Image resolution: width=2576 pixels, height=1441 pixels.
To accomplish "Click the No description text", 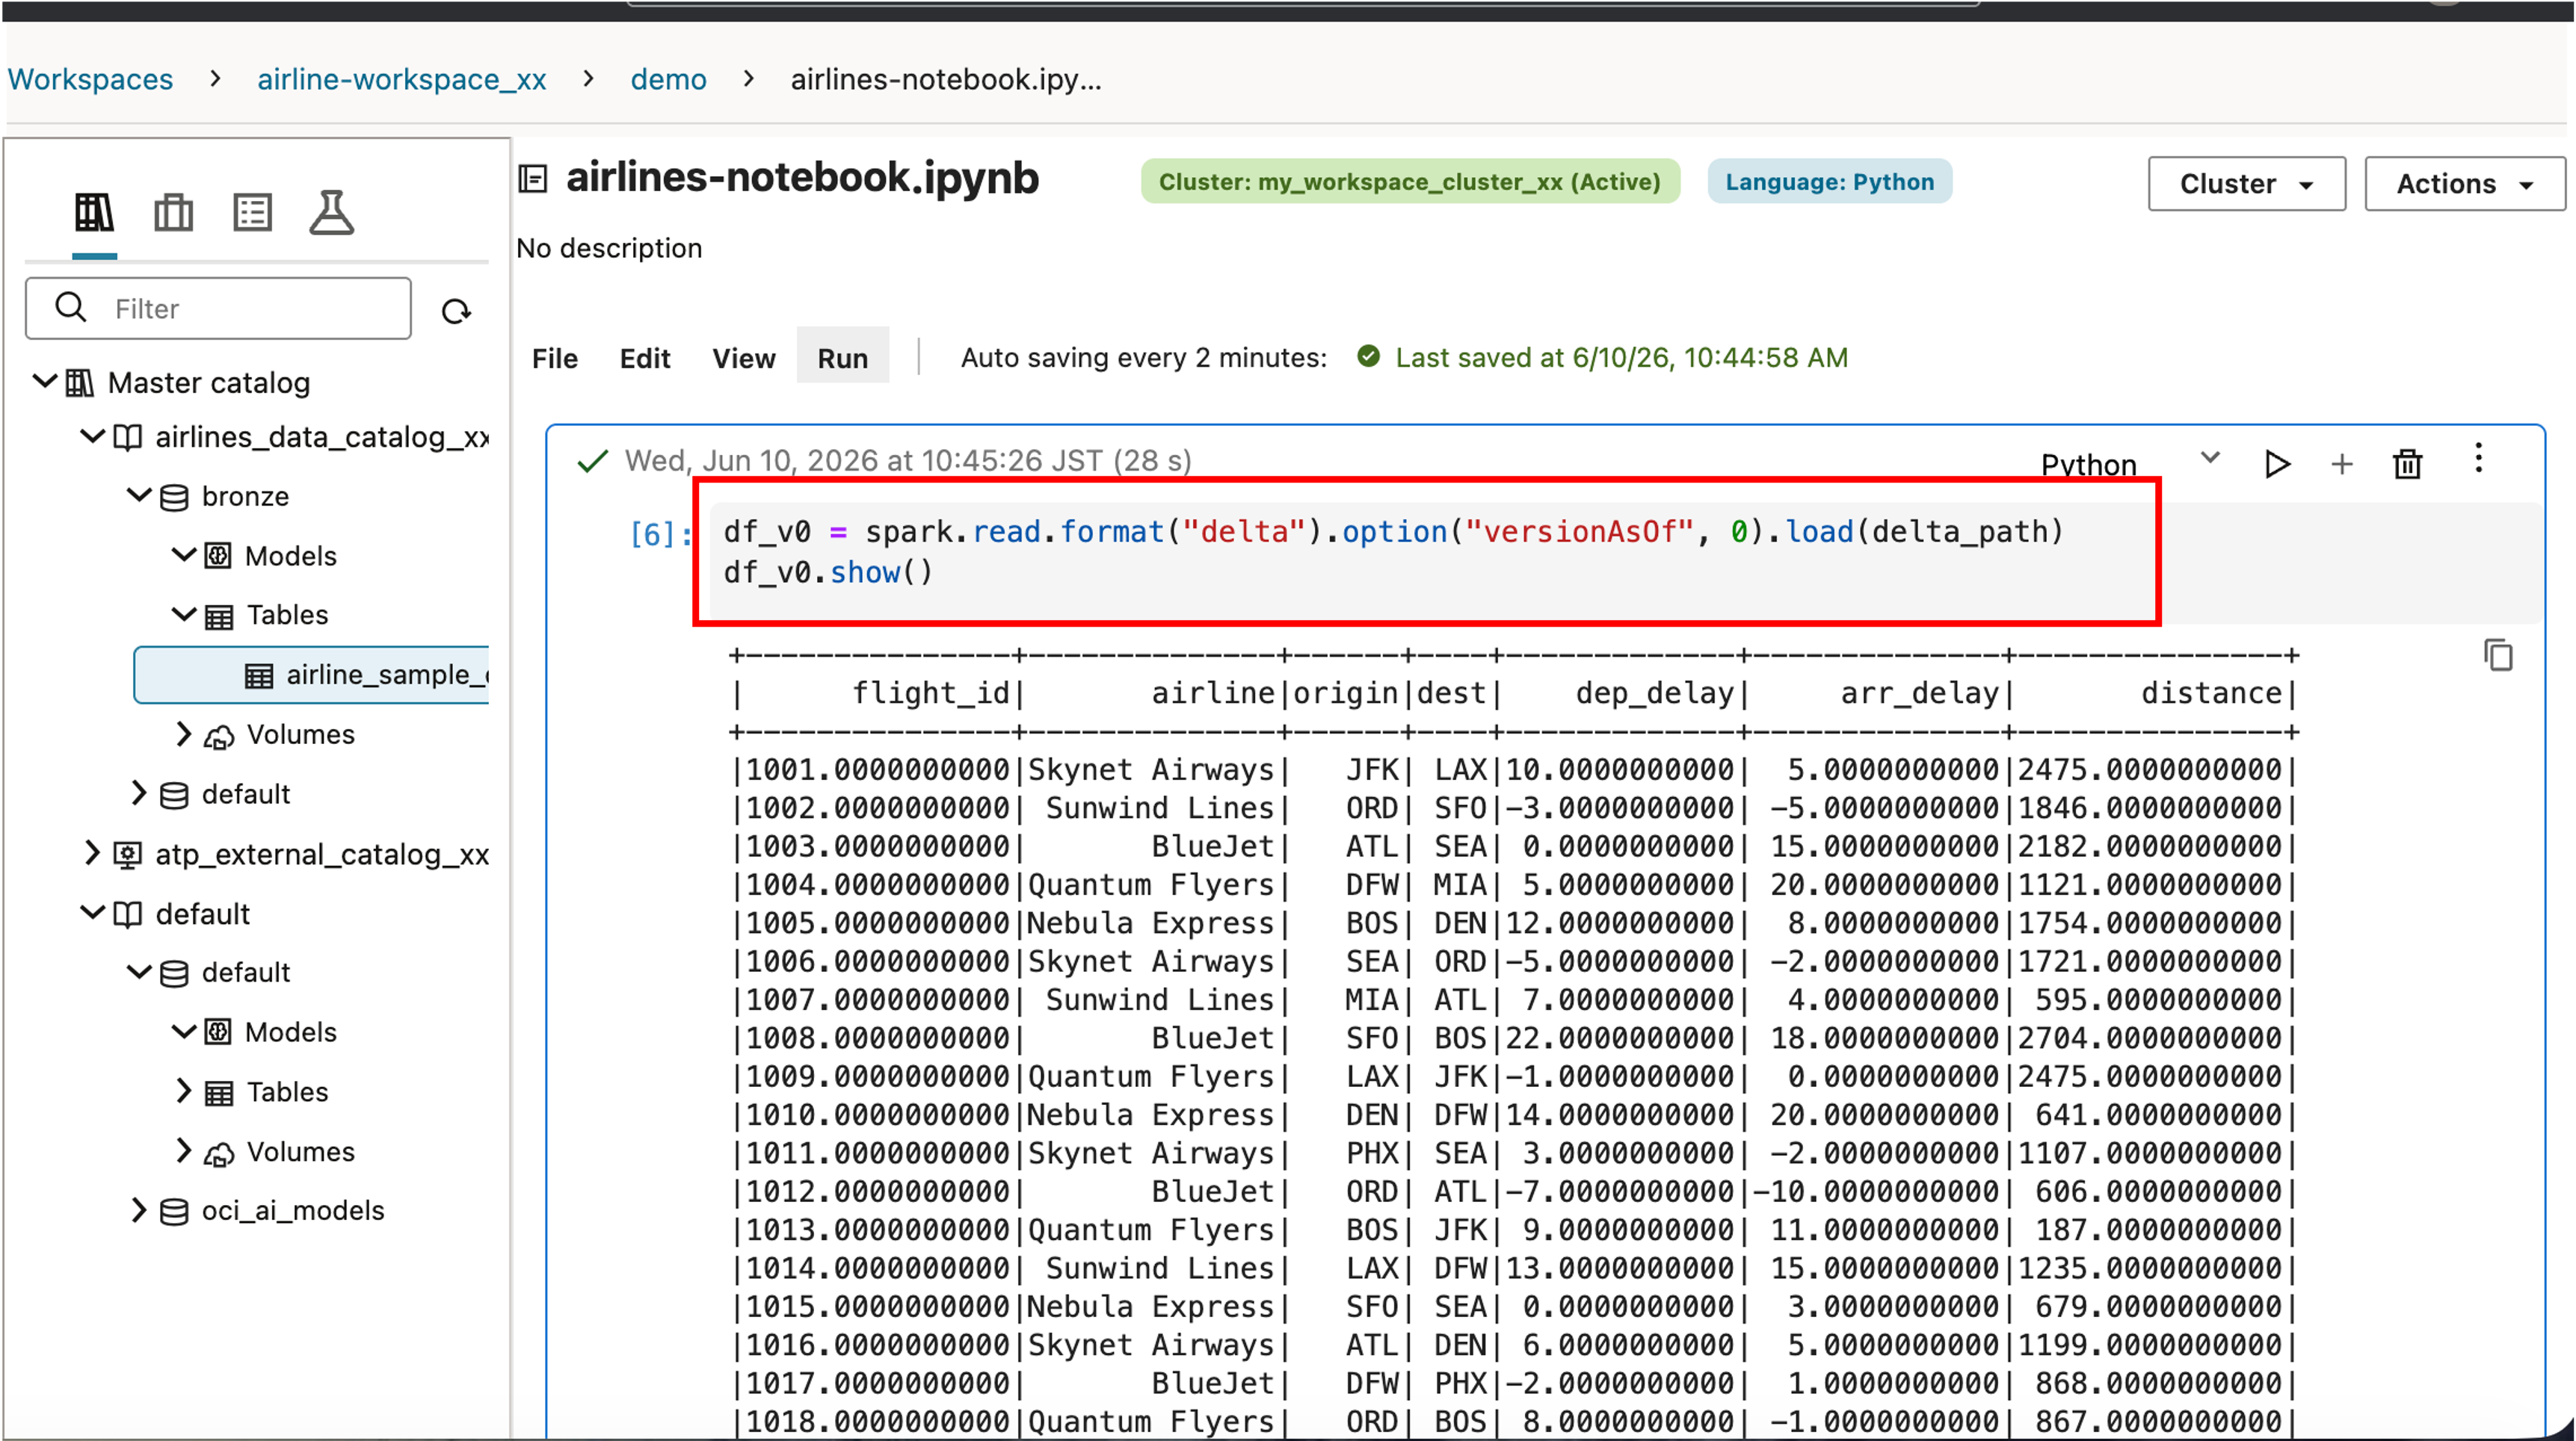I will pos(609,248).
